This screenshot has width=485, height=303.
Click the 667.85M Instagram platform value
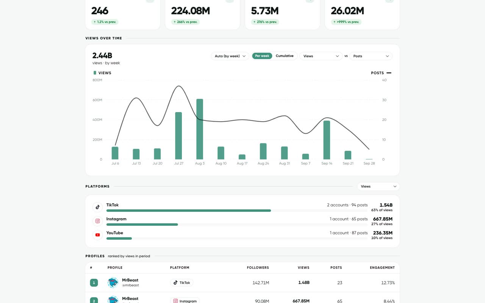383,219
